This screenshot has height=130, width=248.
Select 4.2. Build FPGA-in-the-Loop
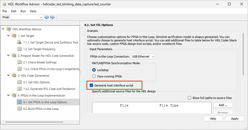coord(41,109)
